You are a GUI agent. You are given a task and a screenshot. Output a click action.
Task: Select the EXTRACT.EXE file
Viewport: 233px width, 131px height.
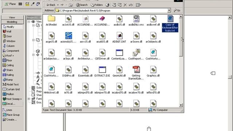[102, 72]
